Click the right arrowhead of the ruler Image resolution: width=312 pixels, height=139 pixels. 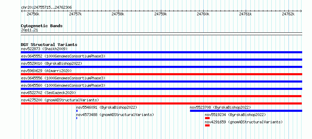[x=301, y=11]
